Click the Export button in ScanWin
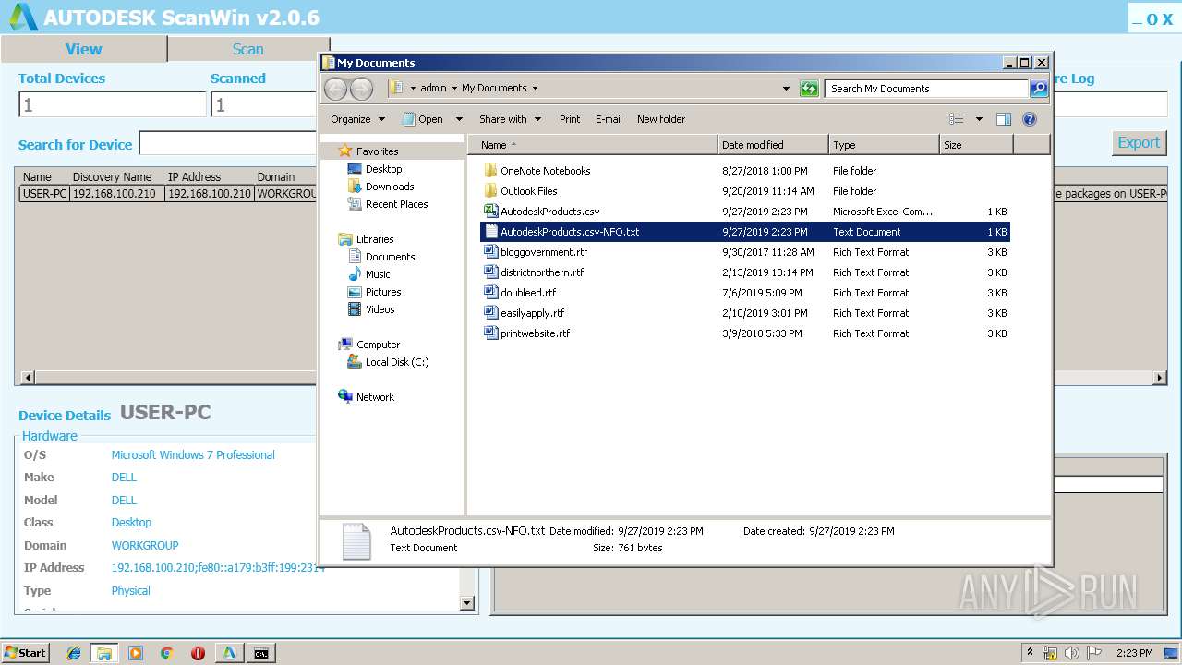 1139,142
